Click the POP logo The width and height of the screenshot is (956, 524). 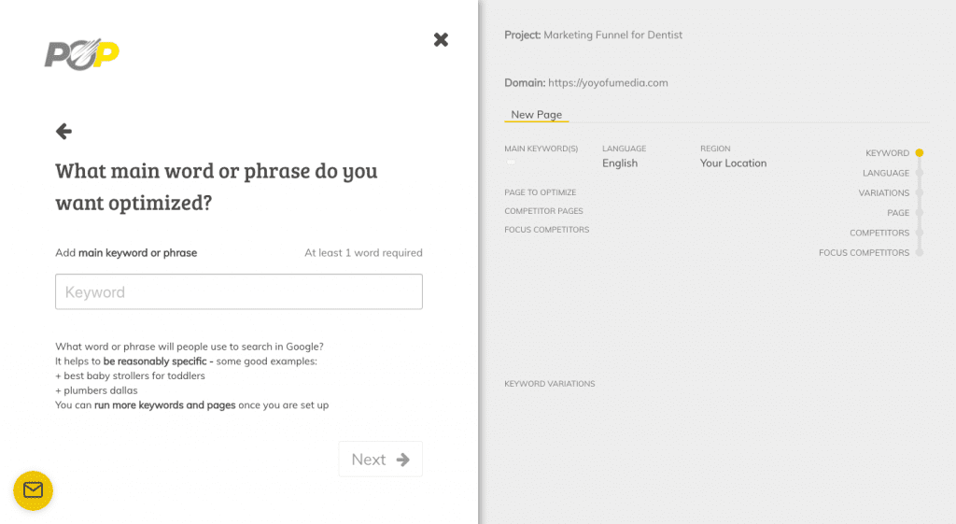pos(82,54)
